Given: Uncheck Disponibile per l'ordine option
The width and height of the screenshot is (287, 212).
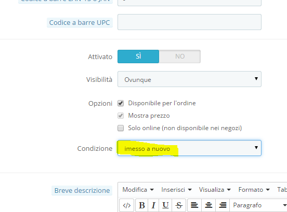Looking at the screenshot, I should coord(121,103).
